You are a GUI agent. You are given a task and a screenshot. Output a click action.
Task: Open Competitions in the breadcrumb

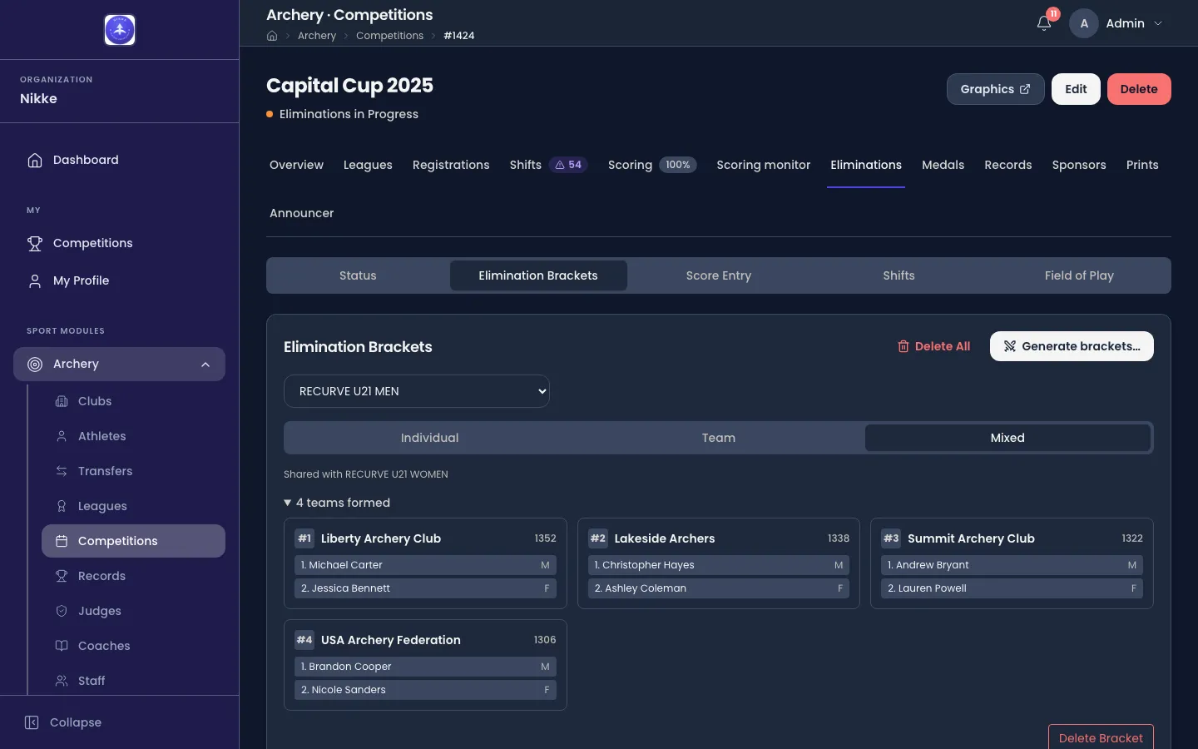[x=389, y=36]
